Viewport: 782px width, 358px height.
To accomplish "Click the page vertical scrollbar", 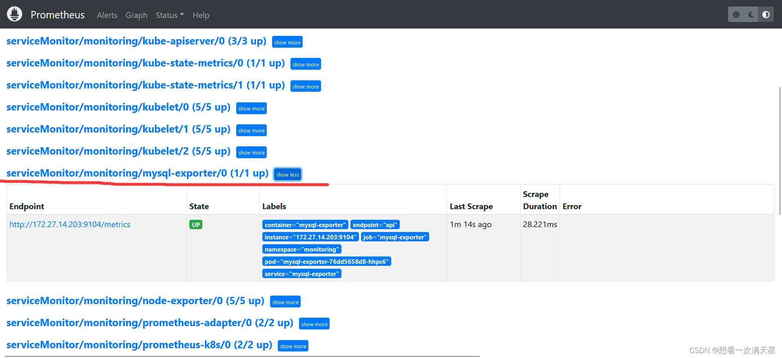I will pos(780,151).
